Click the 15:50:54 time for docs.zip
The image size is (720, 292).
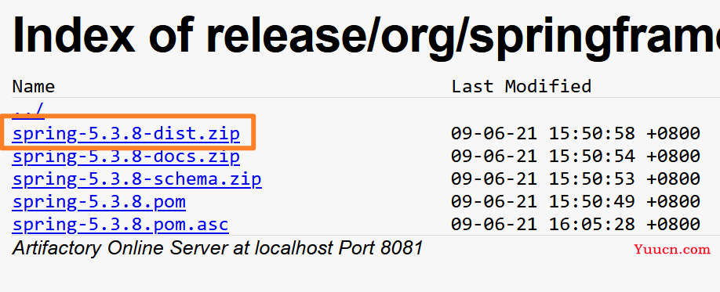point(592,157)
